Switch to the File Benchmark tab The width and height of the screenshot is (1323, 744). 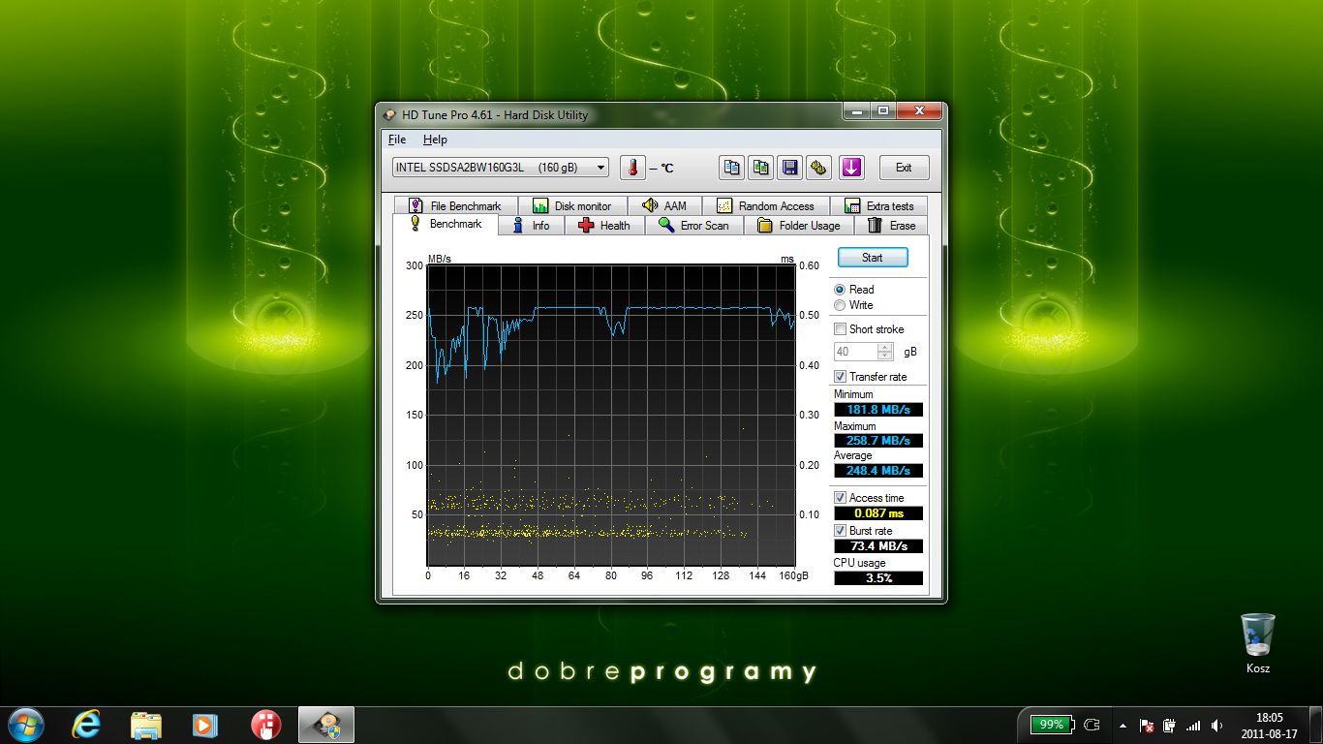(455, 205)
